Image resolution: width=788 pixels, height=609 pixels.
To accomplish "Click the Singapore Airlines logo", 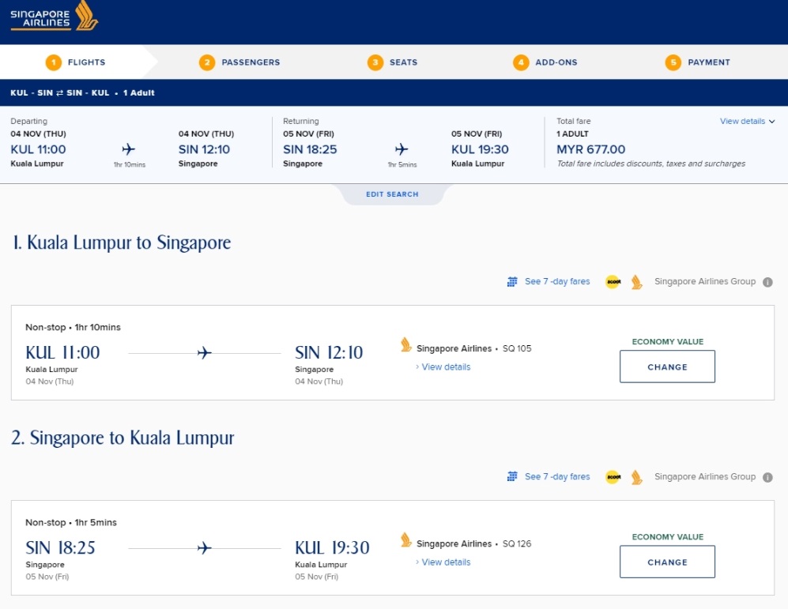I will (55, 16).
